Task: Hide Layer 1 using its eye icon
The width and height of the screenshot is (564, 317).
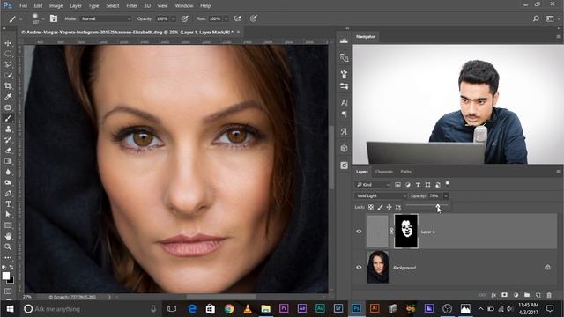Action: point(359,232)
